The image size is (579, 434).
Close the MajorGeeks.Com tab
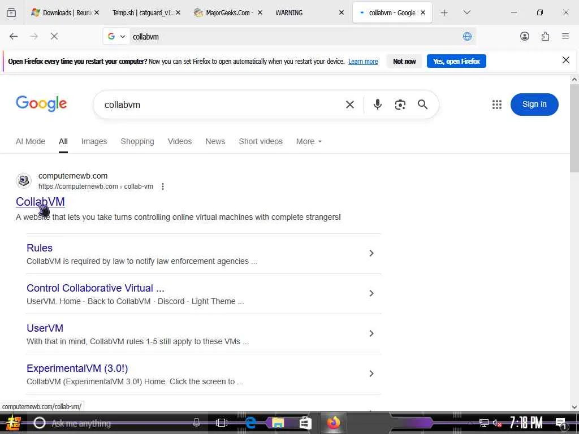click(x=260, y=12)
